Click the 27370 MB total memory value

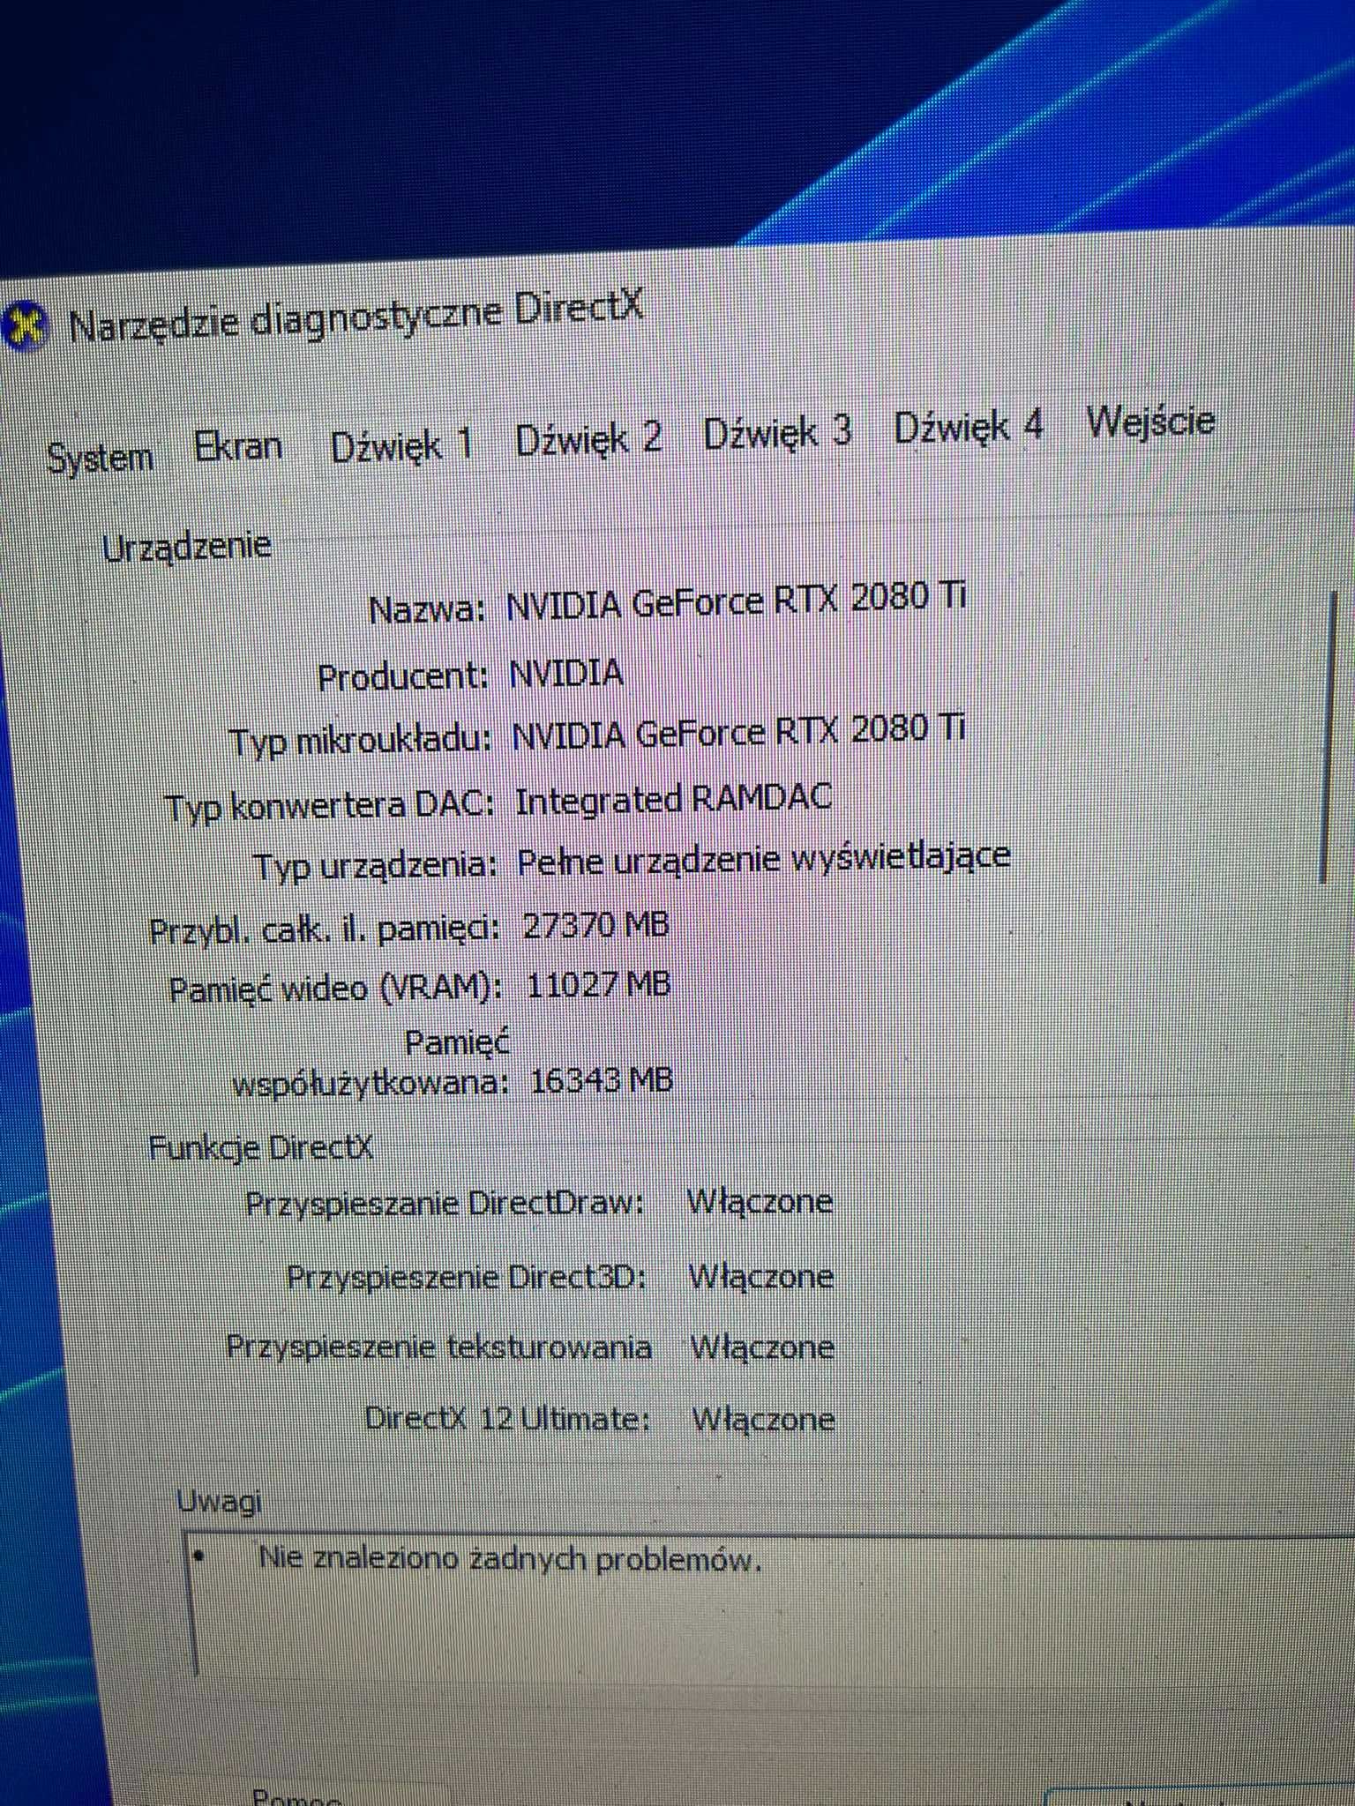point(596,925)
